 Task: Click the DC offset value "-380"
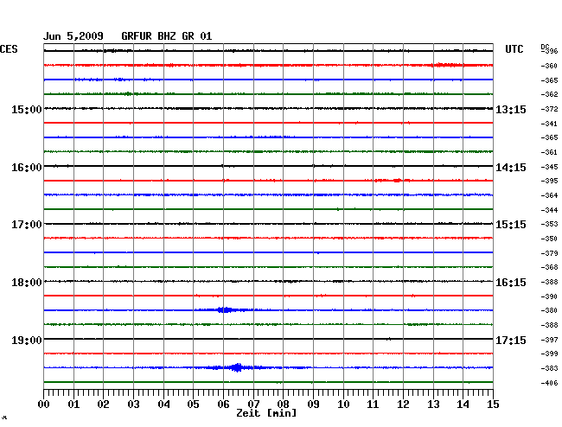point(549,310)
